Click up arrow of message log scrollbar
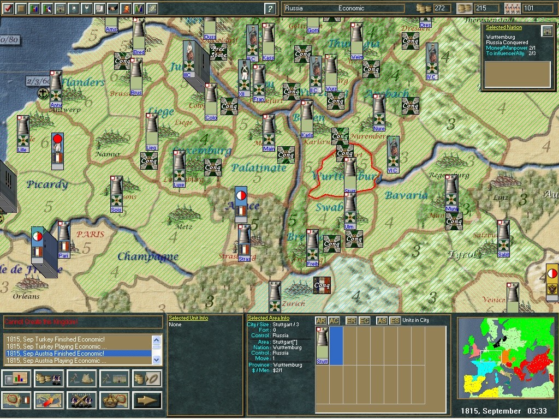This screenshot has height=419, width=559. click(157, 339)
